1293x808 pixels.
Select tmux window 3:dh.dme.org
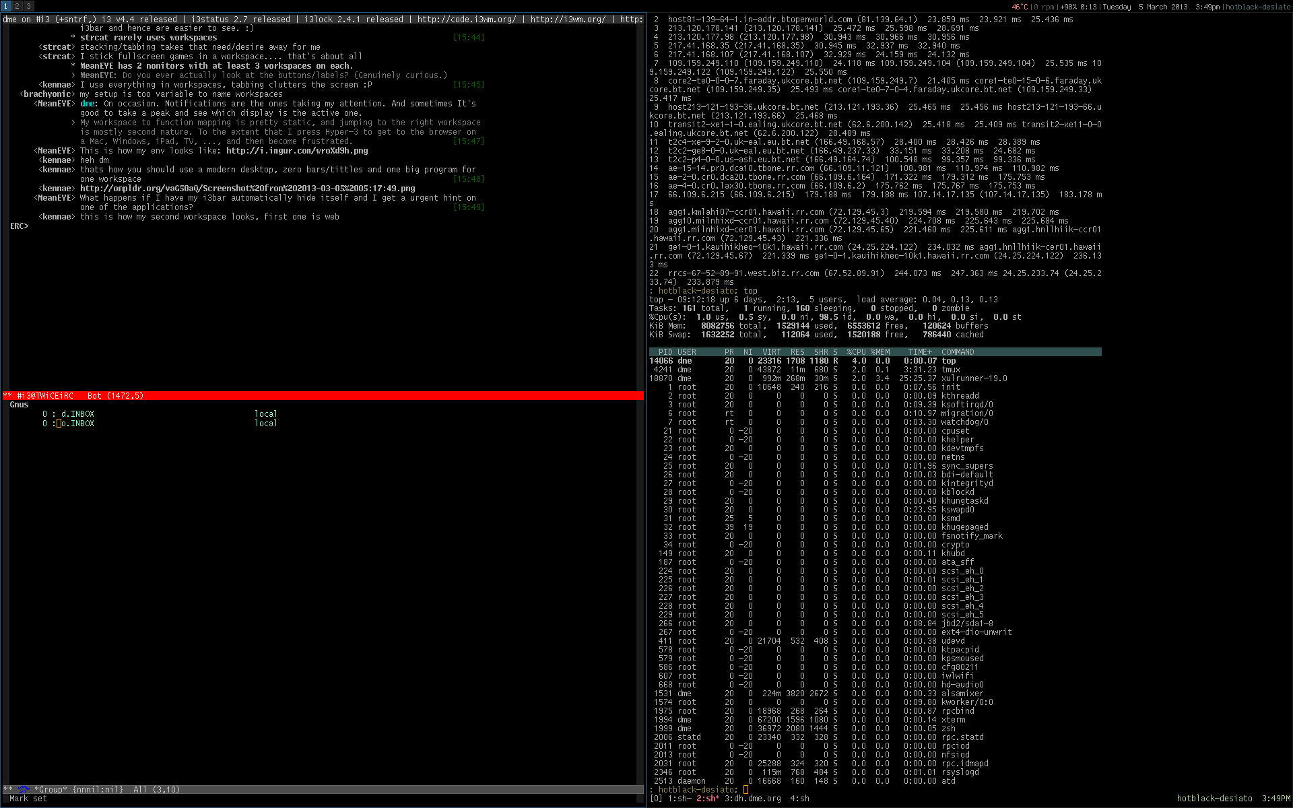tap(753, 799)
